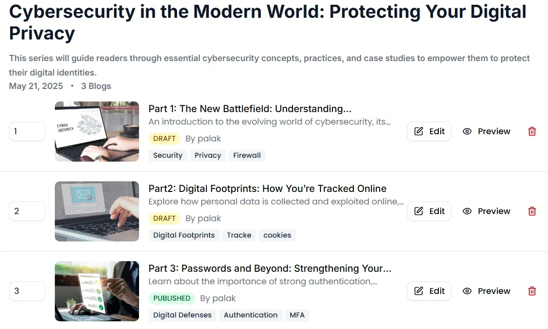This screenshot has height=329, width=548.
Task: Click the PUBLISHED status badge
Action: tap(172, 298)
